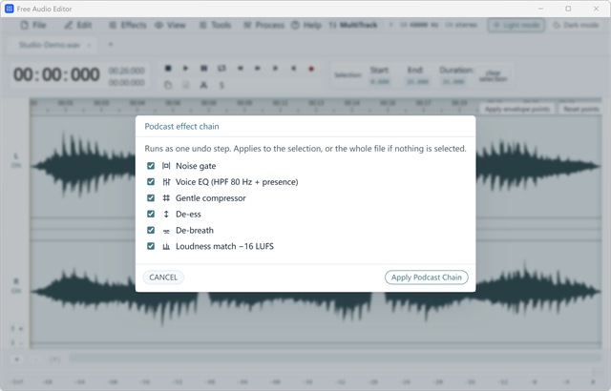611x391 pixels.
Task: Open the File menu
Action: coord(33,26)
